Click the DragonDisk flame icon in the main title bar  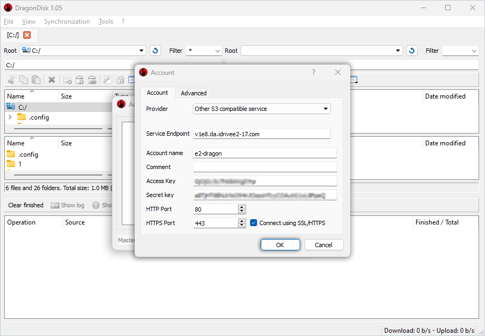point(8,8)
